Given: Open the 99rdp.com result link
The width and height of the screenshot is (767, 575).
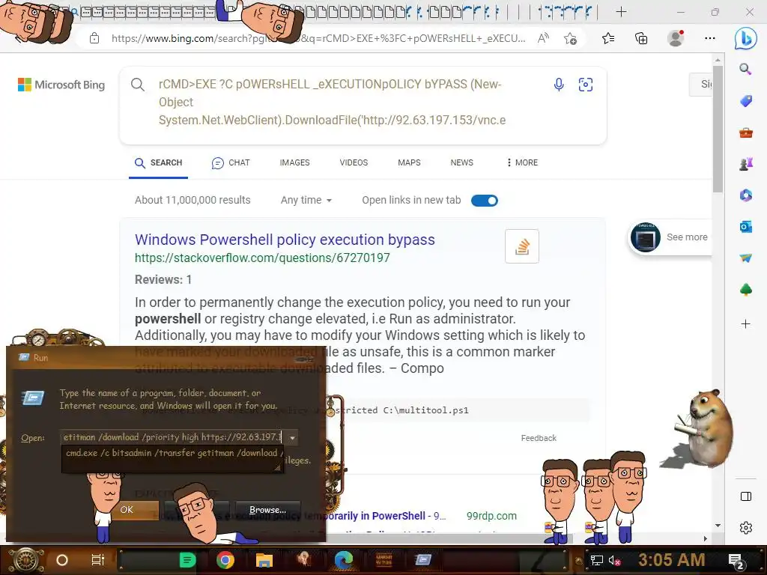Looking at the screenshot, I should (x=491, y=516).
